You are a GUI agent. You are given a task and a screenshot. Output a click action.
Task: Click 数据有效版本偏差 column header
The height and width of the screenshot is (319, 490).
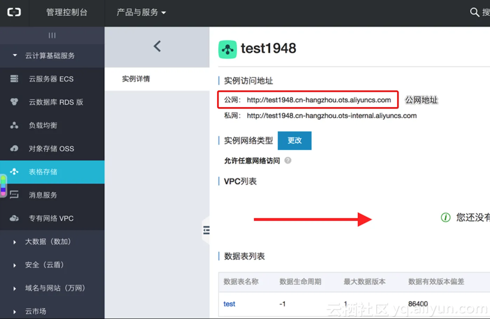(436, 282)
